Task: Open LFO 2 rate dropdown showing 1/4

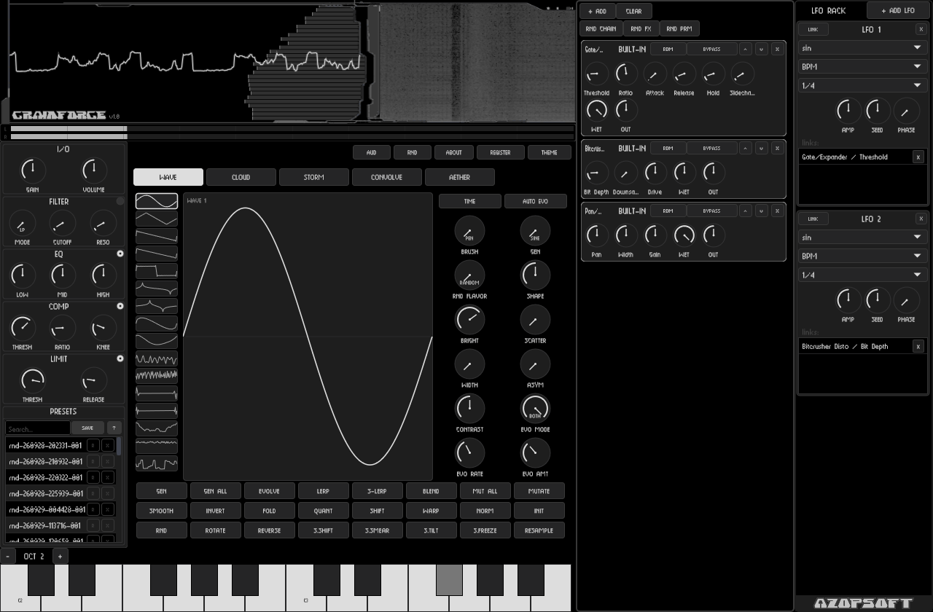Action: click(x=862, y=275)
